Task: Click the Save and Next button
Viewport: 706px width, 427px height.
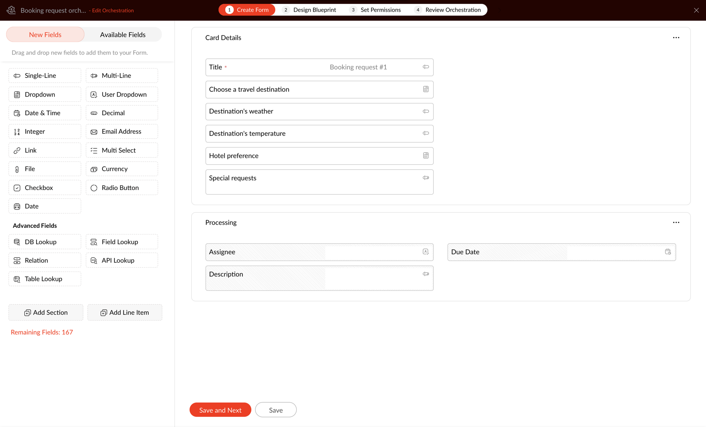Action: [220, 410]
